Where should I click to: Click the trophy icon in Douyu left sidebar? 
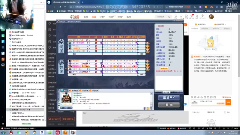point(49,47)
